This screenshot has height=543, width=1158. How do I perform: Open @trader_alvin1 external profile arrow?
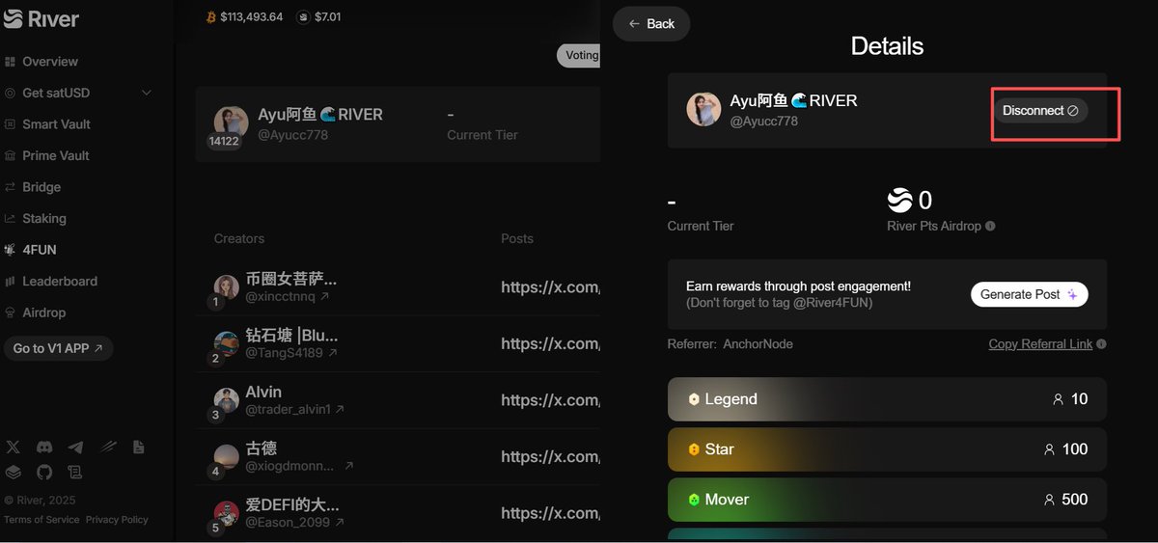(x=340, y=410)
